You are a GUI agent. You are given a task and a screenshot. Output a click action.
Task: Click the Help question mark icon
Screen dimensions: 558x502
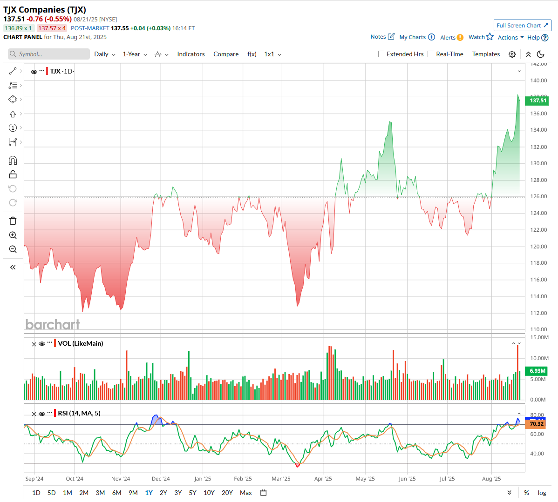click(545, 37)
